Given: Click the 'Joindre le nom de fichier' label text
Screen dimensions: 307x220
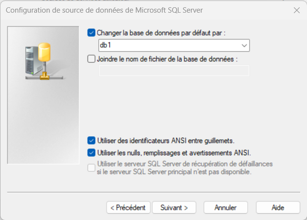Looking at the screenshot, I should click(167, 59).
